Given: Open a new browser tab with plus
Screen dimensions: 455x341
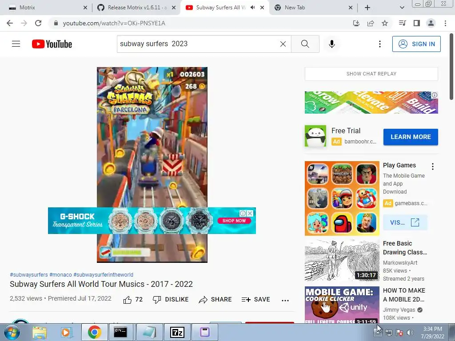Looking at the screenshot, I should pyautogui.click(x=367, y=8).
